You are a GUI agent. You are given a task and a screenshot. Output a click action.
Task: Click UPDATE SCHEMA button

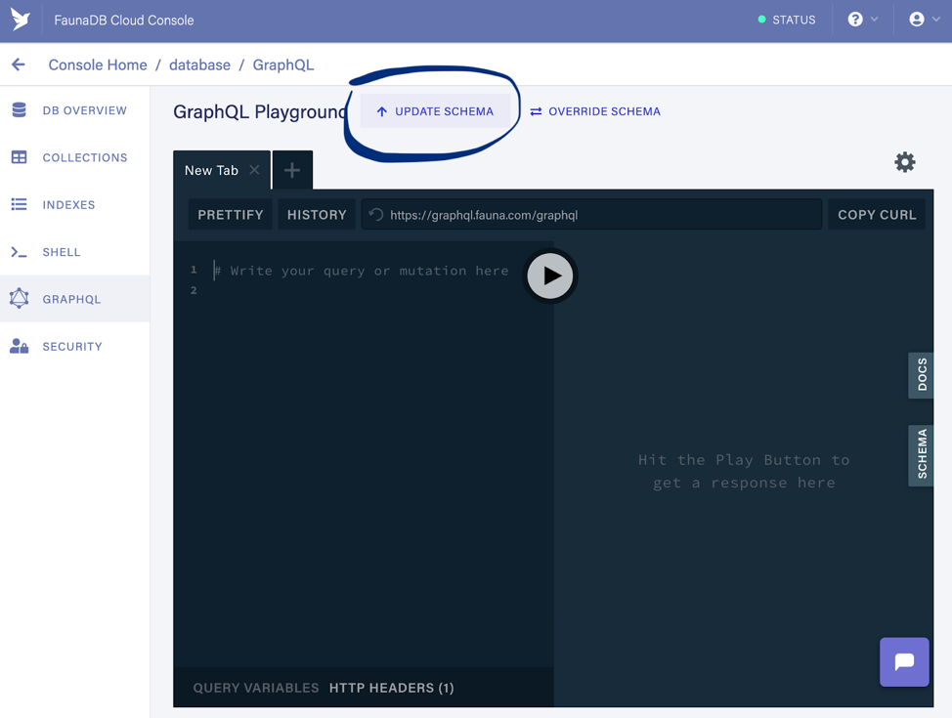(435, 111)
